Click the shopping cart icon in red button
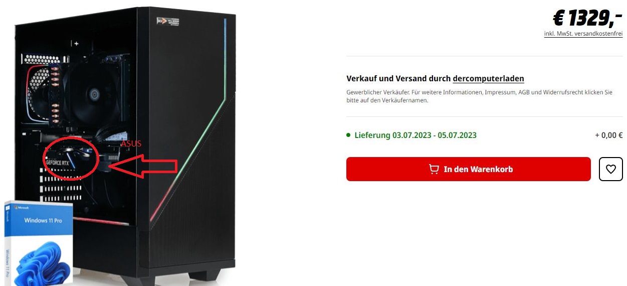Viewport: 627px width, 286px height. (x=434, y=170)
